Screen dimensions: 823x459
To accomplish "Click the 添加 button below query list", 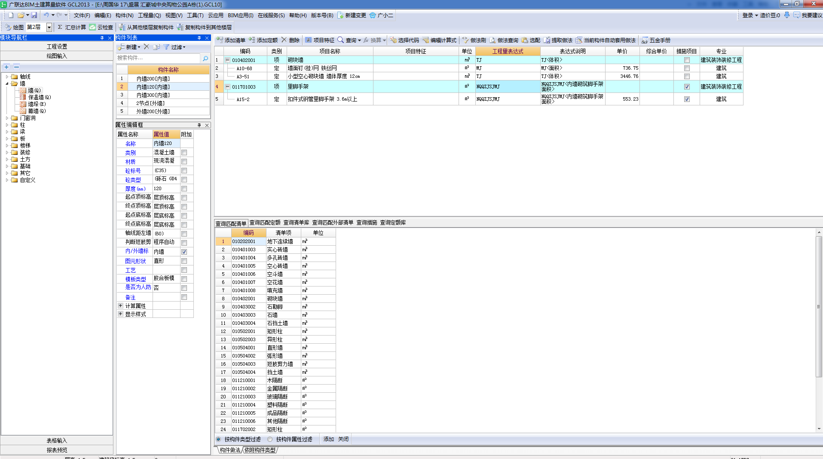I will (x=329, y=439).
